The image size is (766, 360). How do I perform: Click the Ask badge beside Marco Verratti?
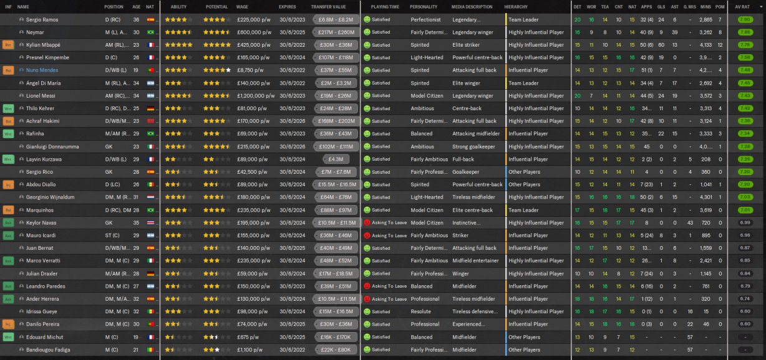click(8, 261)
